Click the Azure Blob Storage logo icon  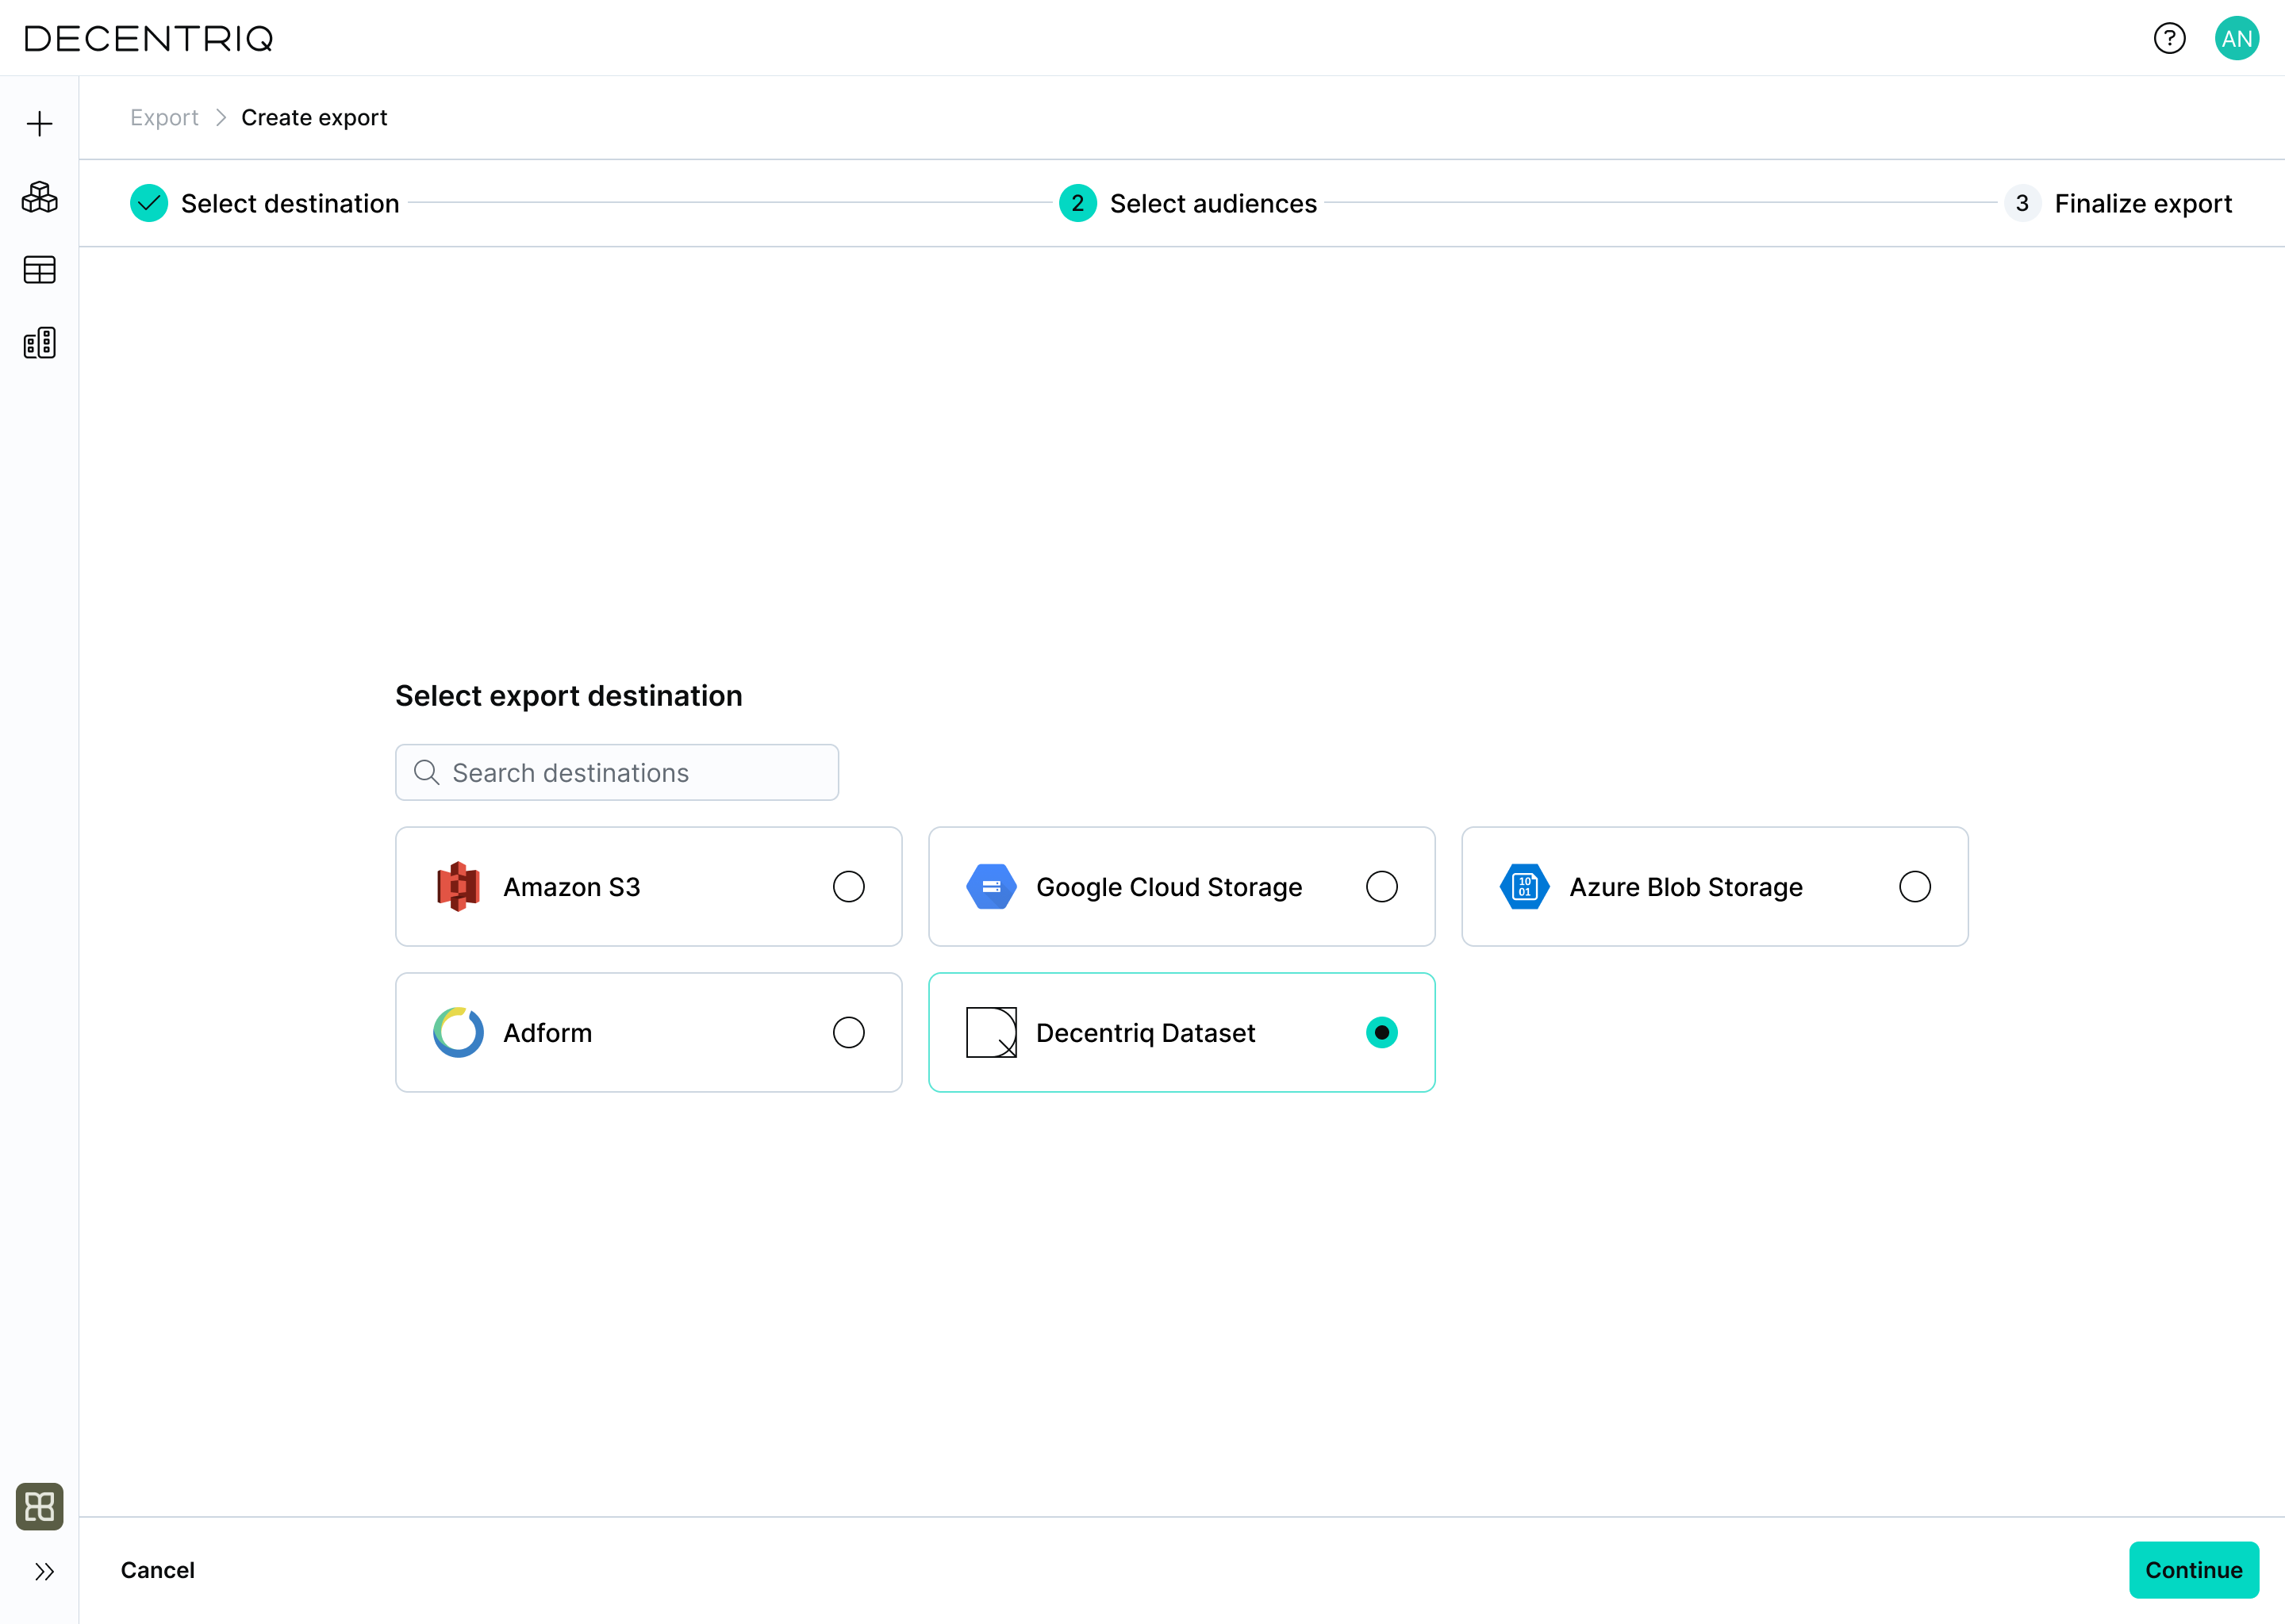click(x=1525, y=886)
